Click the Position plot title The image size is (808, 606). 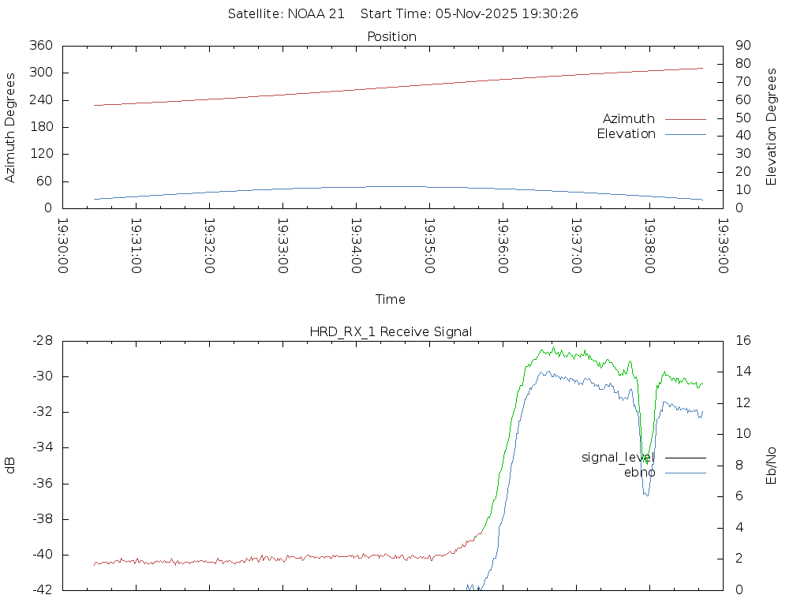coord(391,36)
